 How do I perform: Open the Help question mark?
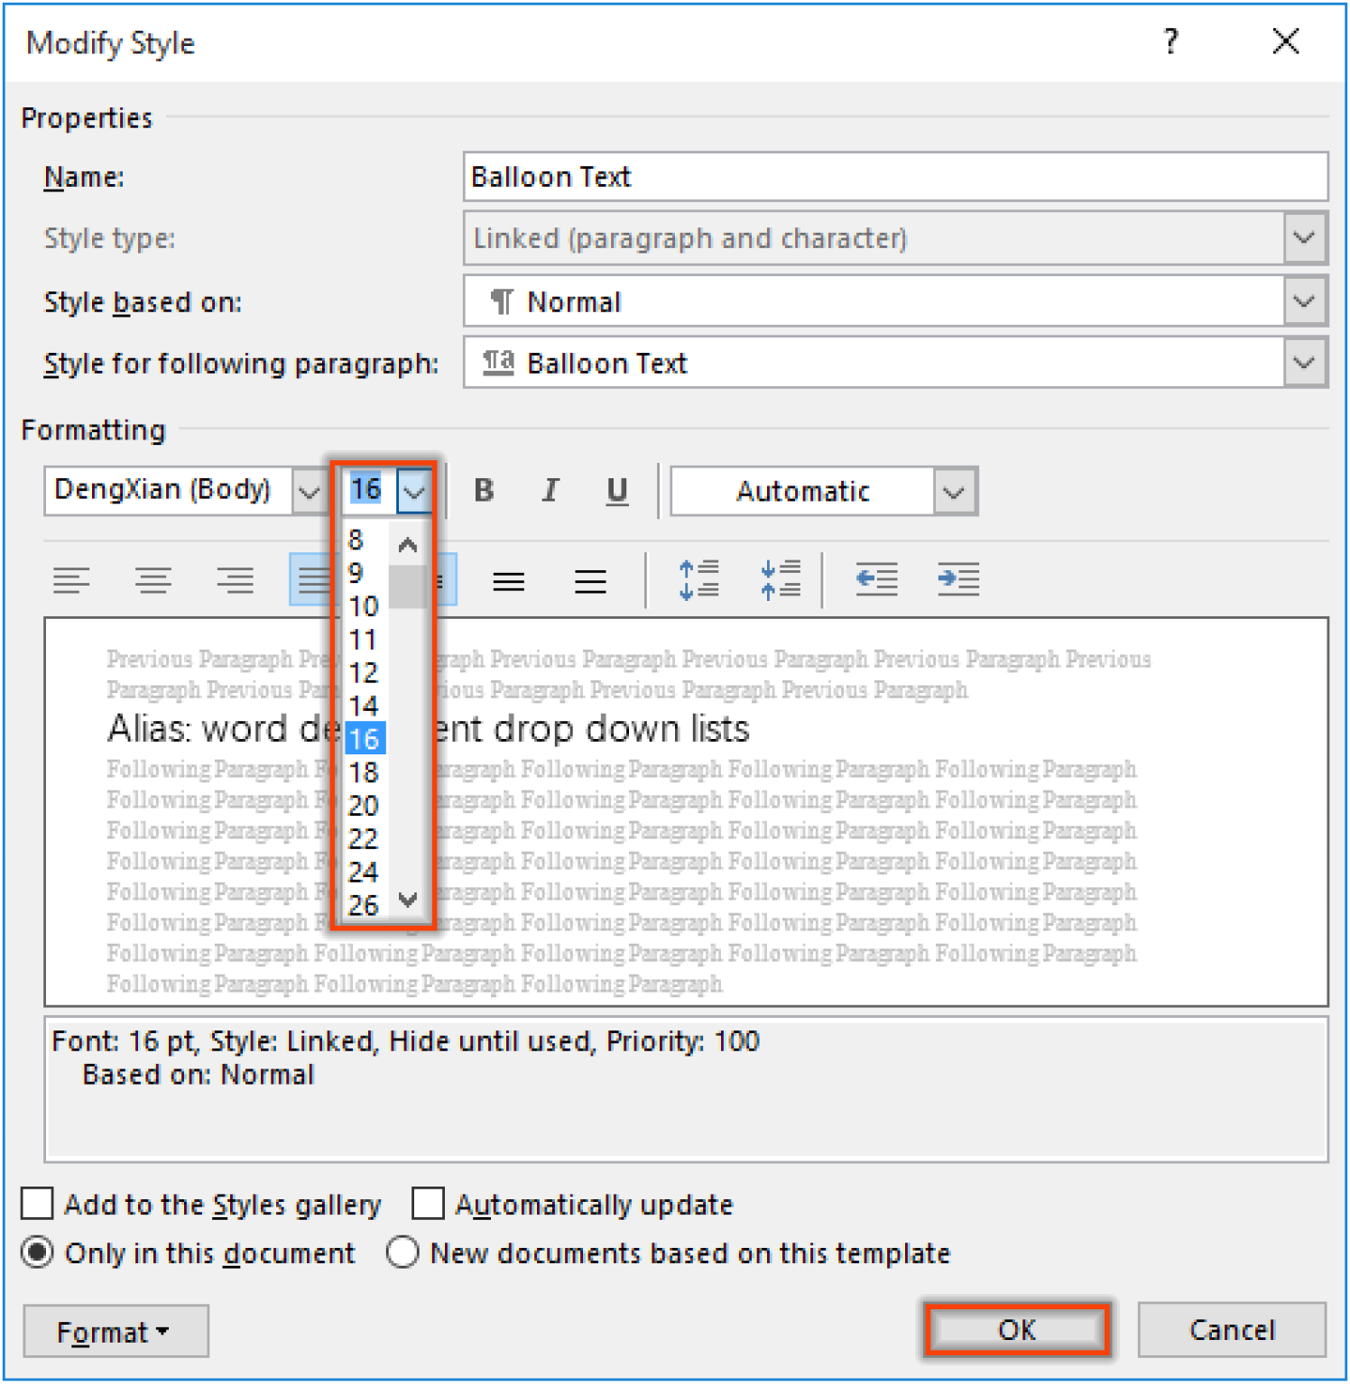[x=1170, y=42]
